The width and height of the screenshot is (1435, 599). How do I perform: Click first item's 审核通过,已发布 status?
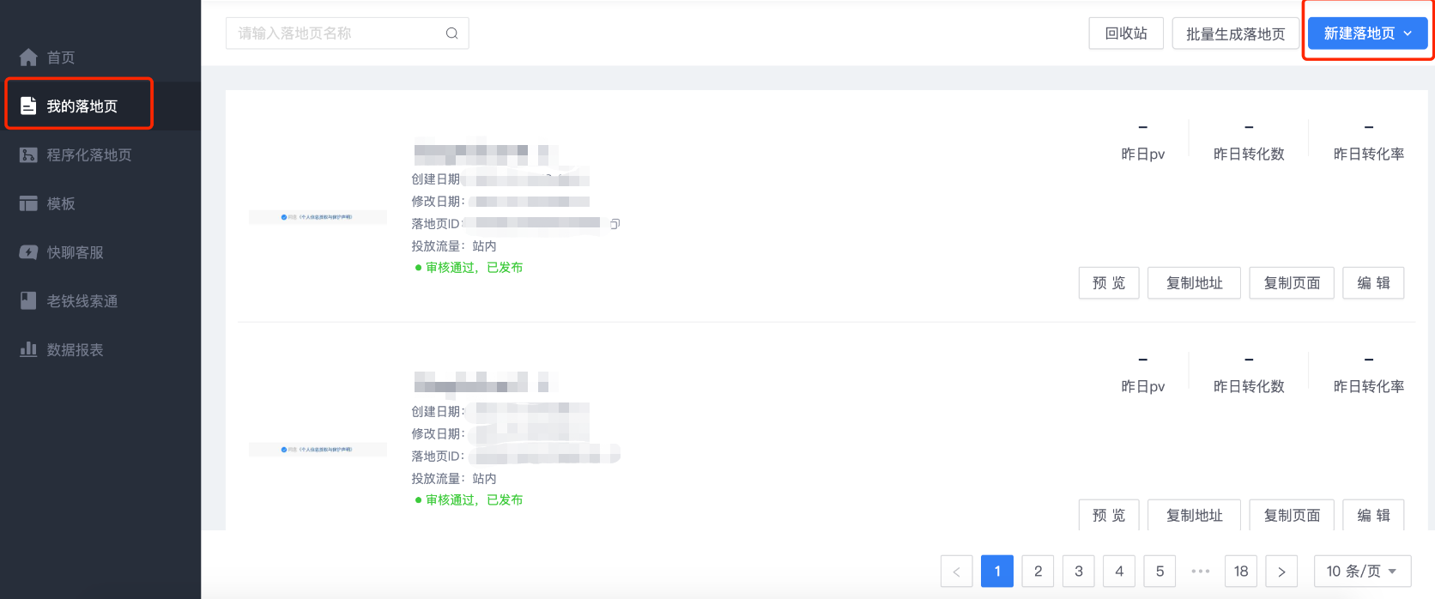click(469, 268)
